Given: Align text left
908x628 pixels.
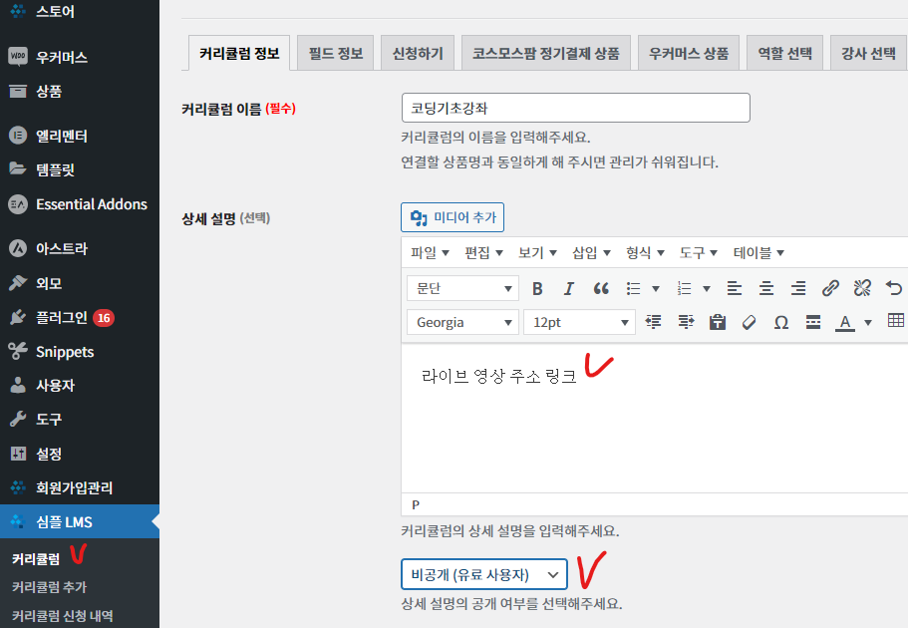Looking at the screenshot, I should click(x=735, y=288).
